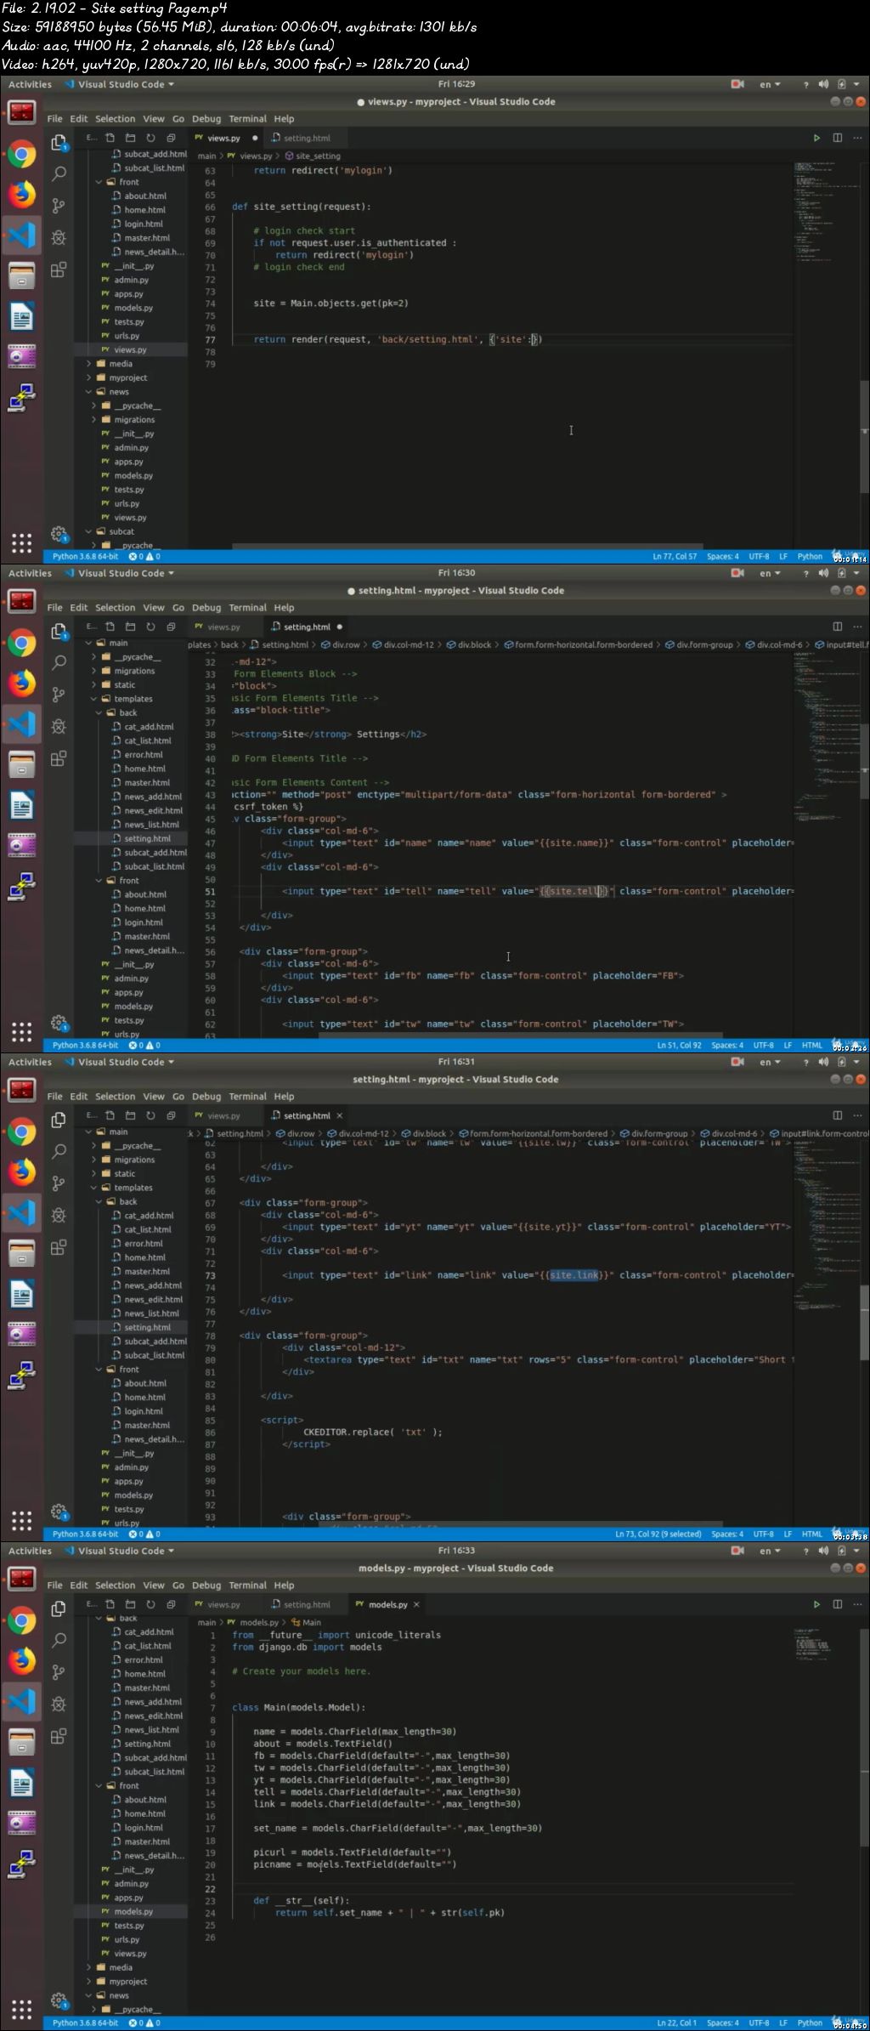Open setting.html file in the 16:31 explorer
Image resolution: width=870 pixels, height=2031 pixels.
coord(147,1327)
